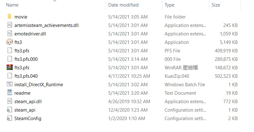Viewport: 254px width, 132px height.
Task: Click the WinRAR archive icon for fts3.pfs
Action: (9, 68)
